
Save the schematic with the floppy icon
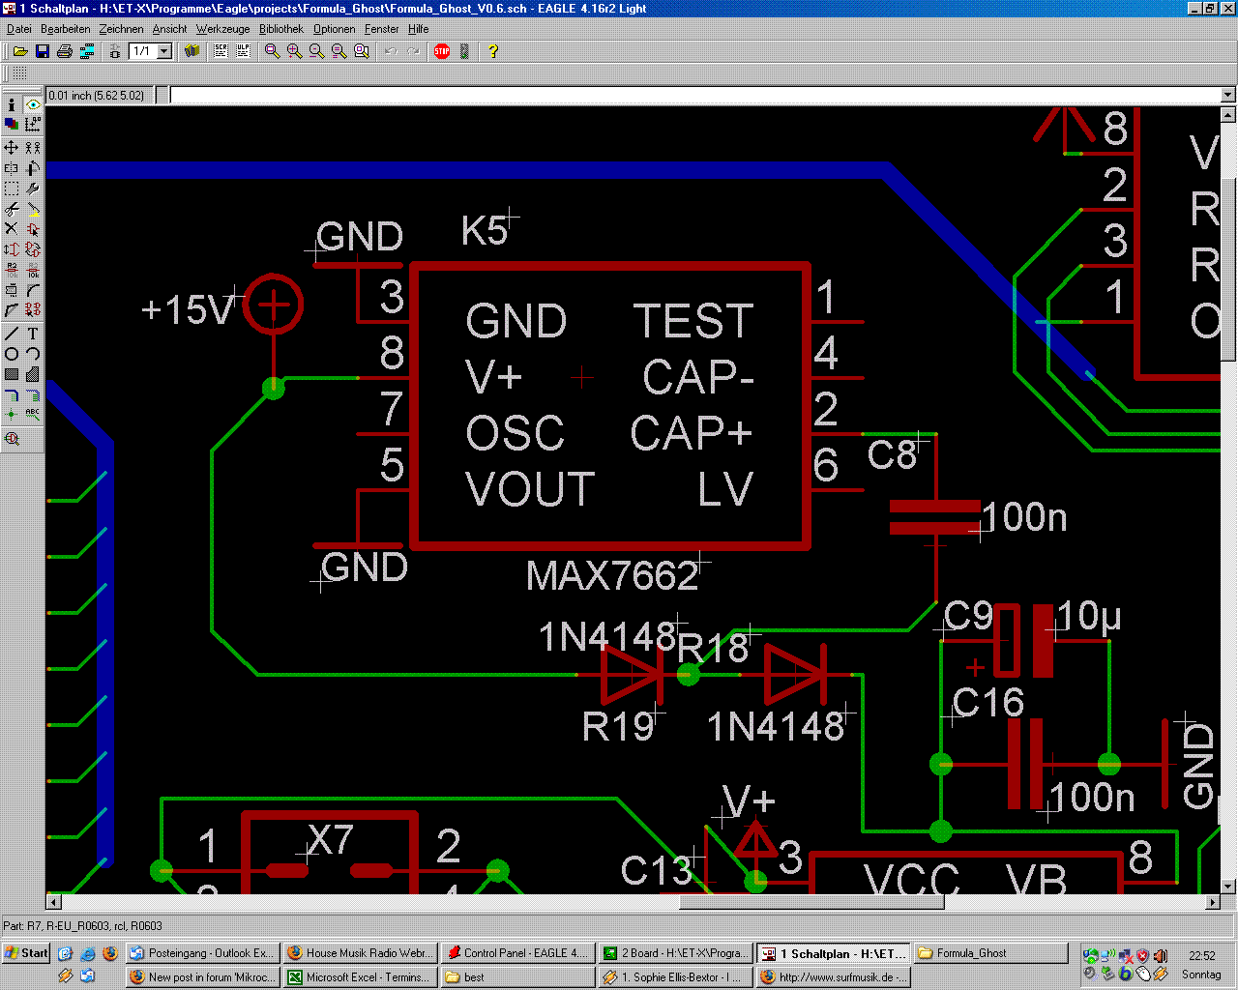click(42, 51)
